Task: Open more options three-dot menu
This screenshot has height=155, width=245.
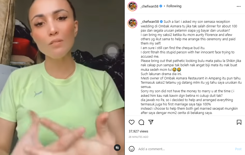Action: click(x=239, y=6)
